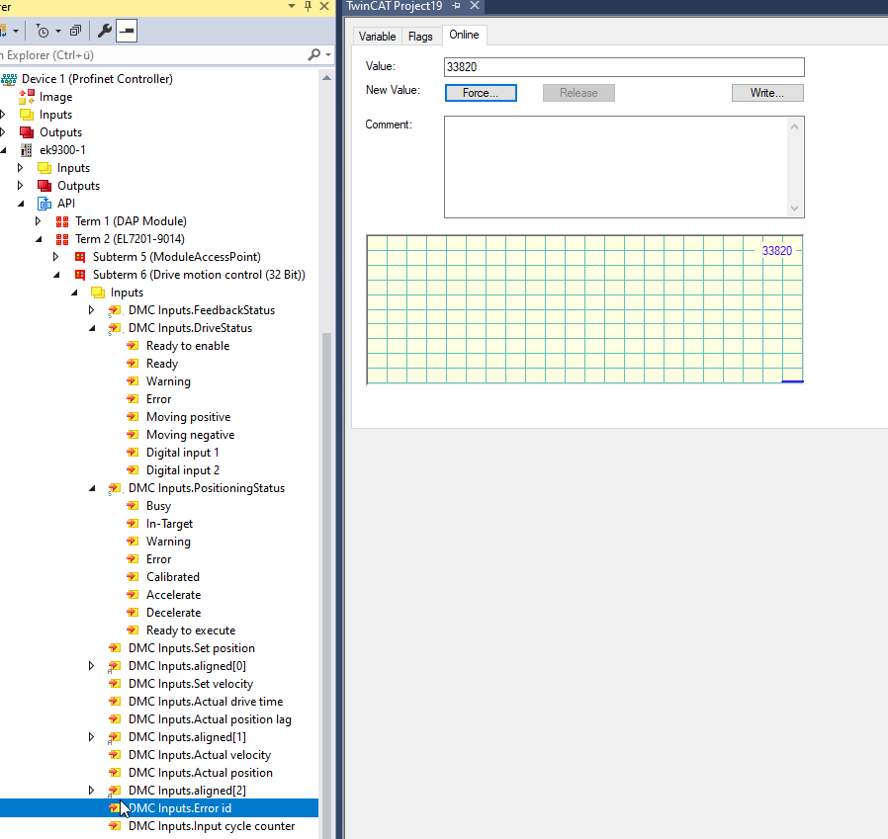Expand DMC Inputs.aligned[1]
The height and width of the screenshot is (839, 888).
point(92,737)
